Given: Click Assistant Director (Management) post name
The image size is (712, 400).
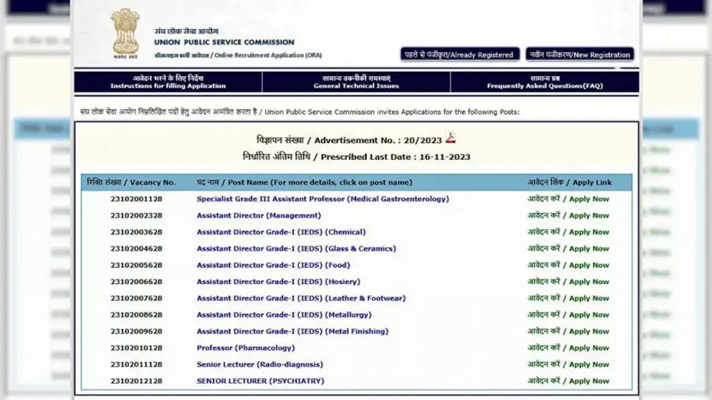Looking at the screenshot, I should pyautogui.click(x=259, y=216).
